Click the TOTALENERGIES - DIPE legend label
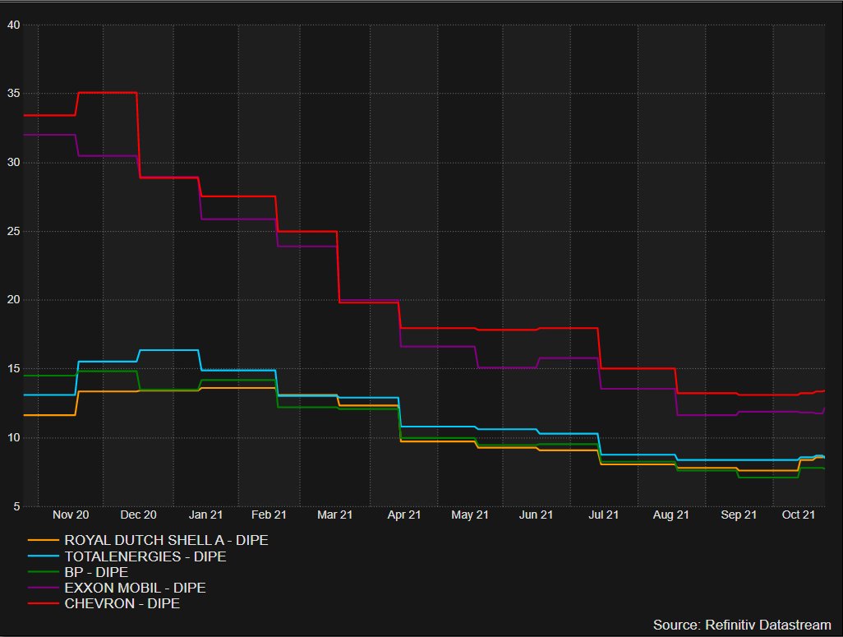 click(x=145, y=556)
